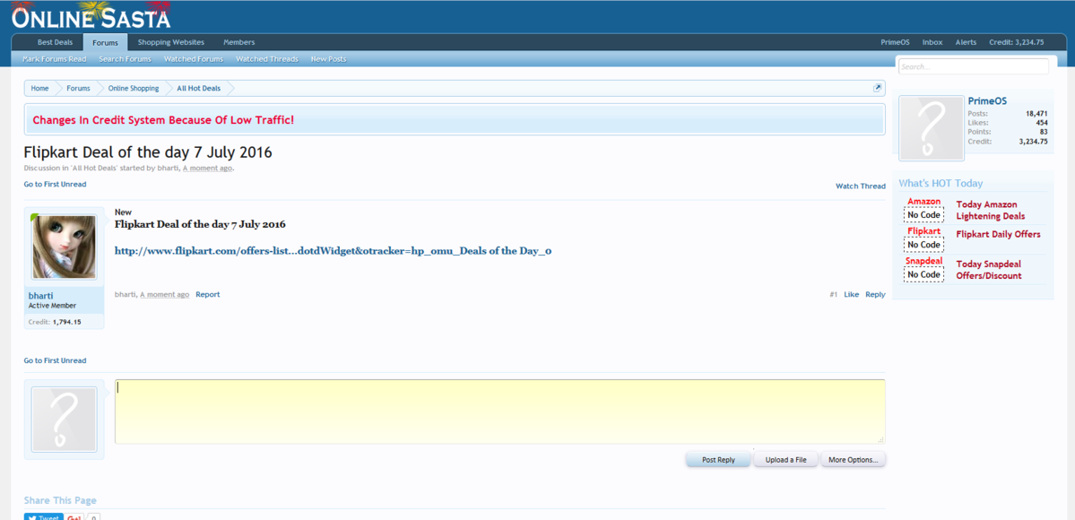This screenshot has width=1075, height=520.
Task: Click the thread title Flipkart Deal heading
Action: tap(148, 152)
